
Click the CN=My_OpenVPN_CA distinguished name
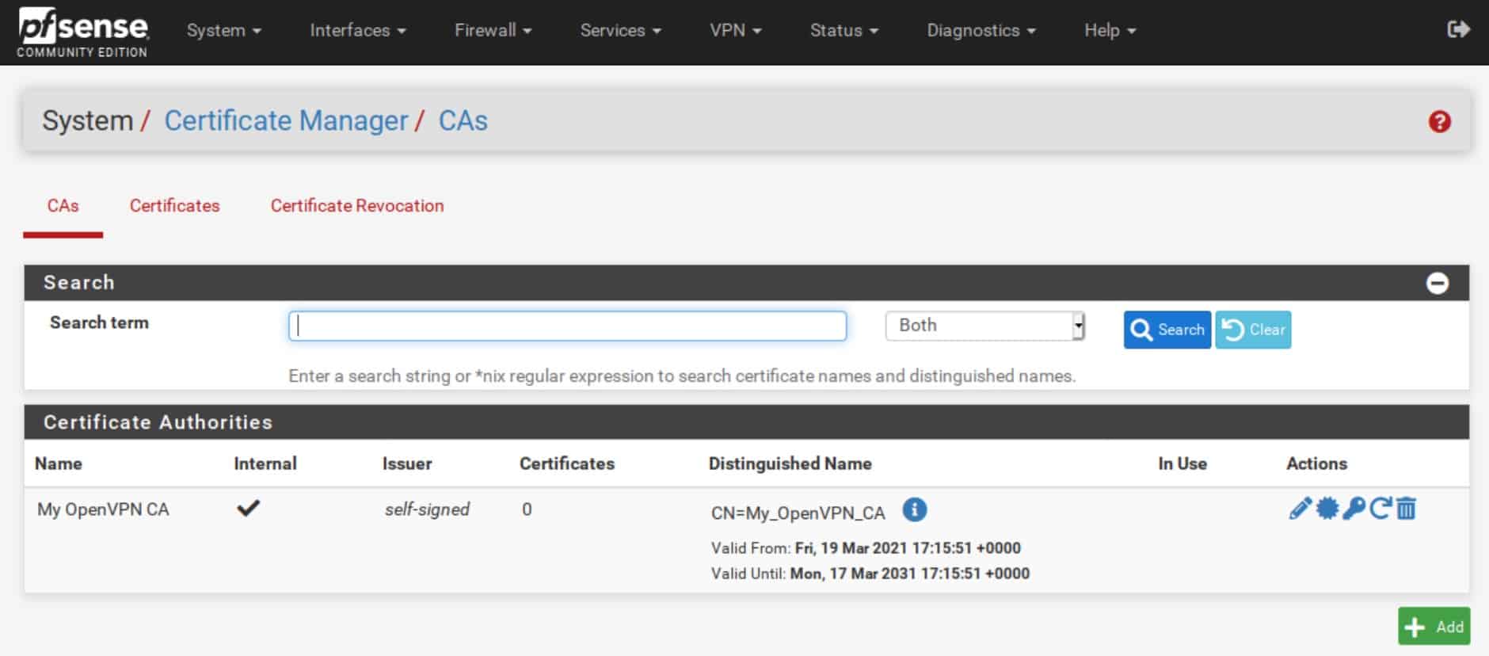(x=798, y=513)
